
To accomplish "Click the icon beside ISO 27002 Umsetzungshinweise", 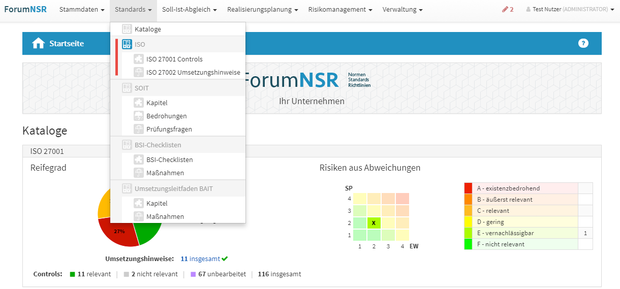I will tap(139, 72).
